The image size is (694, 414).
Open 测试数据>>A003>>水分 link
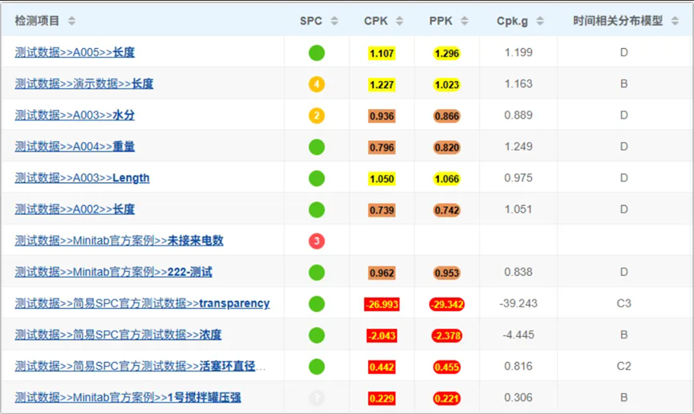pos(75,116)
